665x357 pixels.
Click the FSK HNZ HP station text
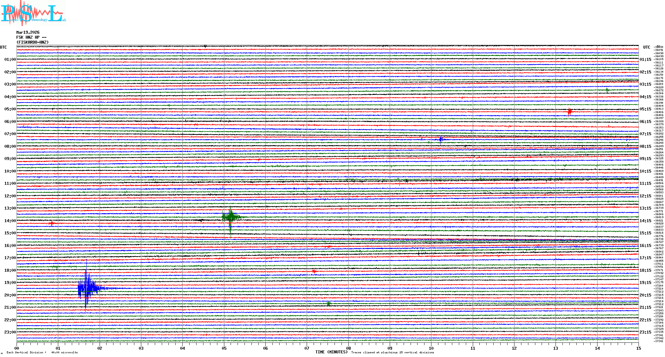(31, 37)
